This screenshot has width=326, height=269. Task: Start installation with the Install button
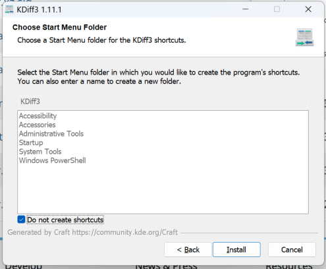(236, 250)
